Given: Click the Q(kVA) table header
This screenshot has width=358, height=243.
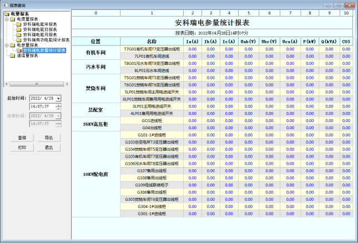Looking at the screenshot, I should point(329,42).
